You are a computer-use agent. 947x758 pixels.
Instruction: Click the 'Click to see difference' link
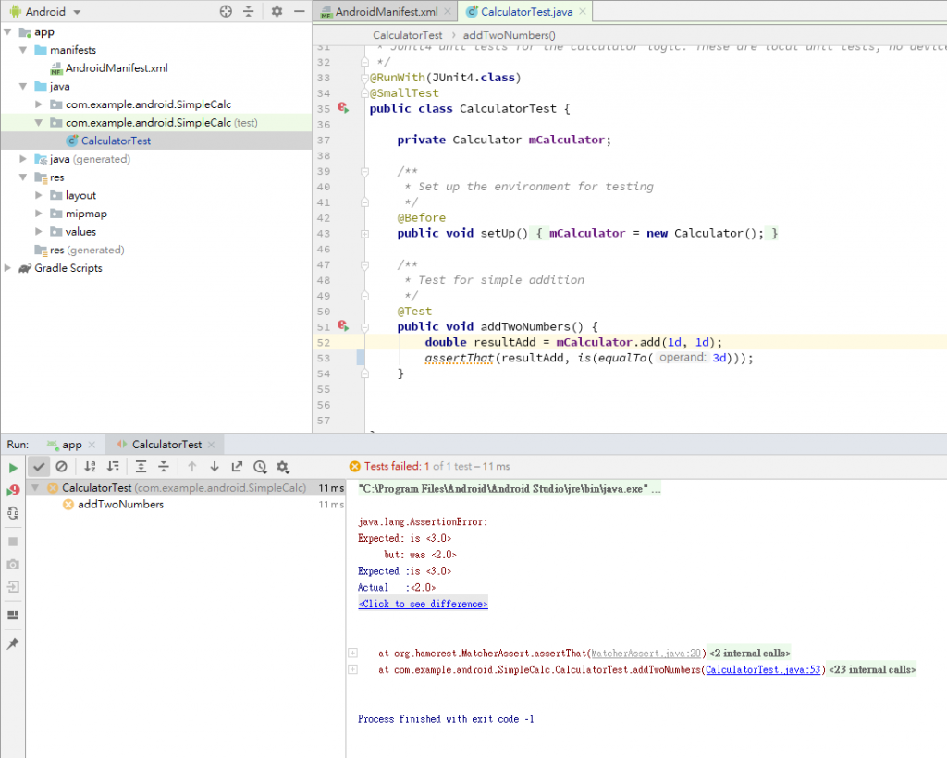[x=423, y=604]
